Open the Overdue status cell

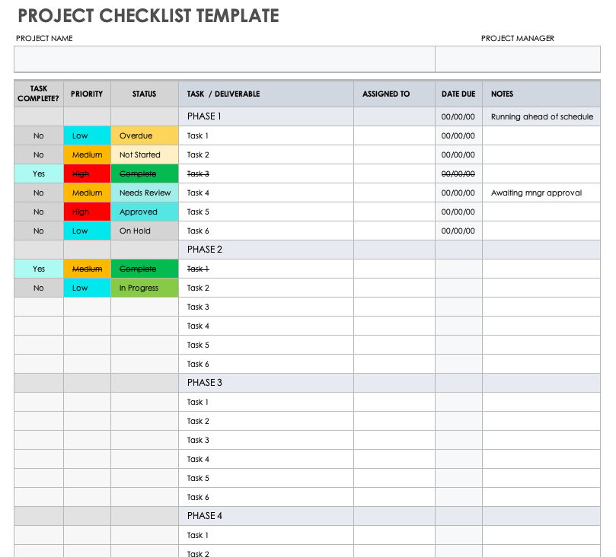click(x=144, y=136)
